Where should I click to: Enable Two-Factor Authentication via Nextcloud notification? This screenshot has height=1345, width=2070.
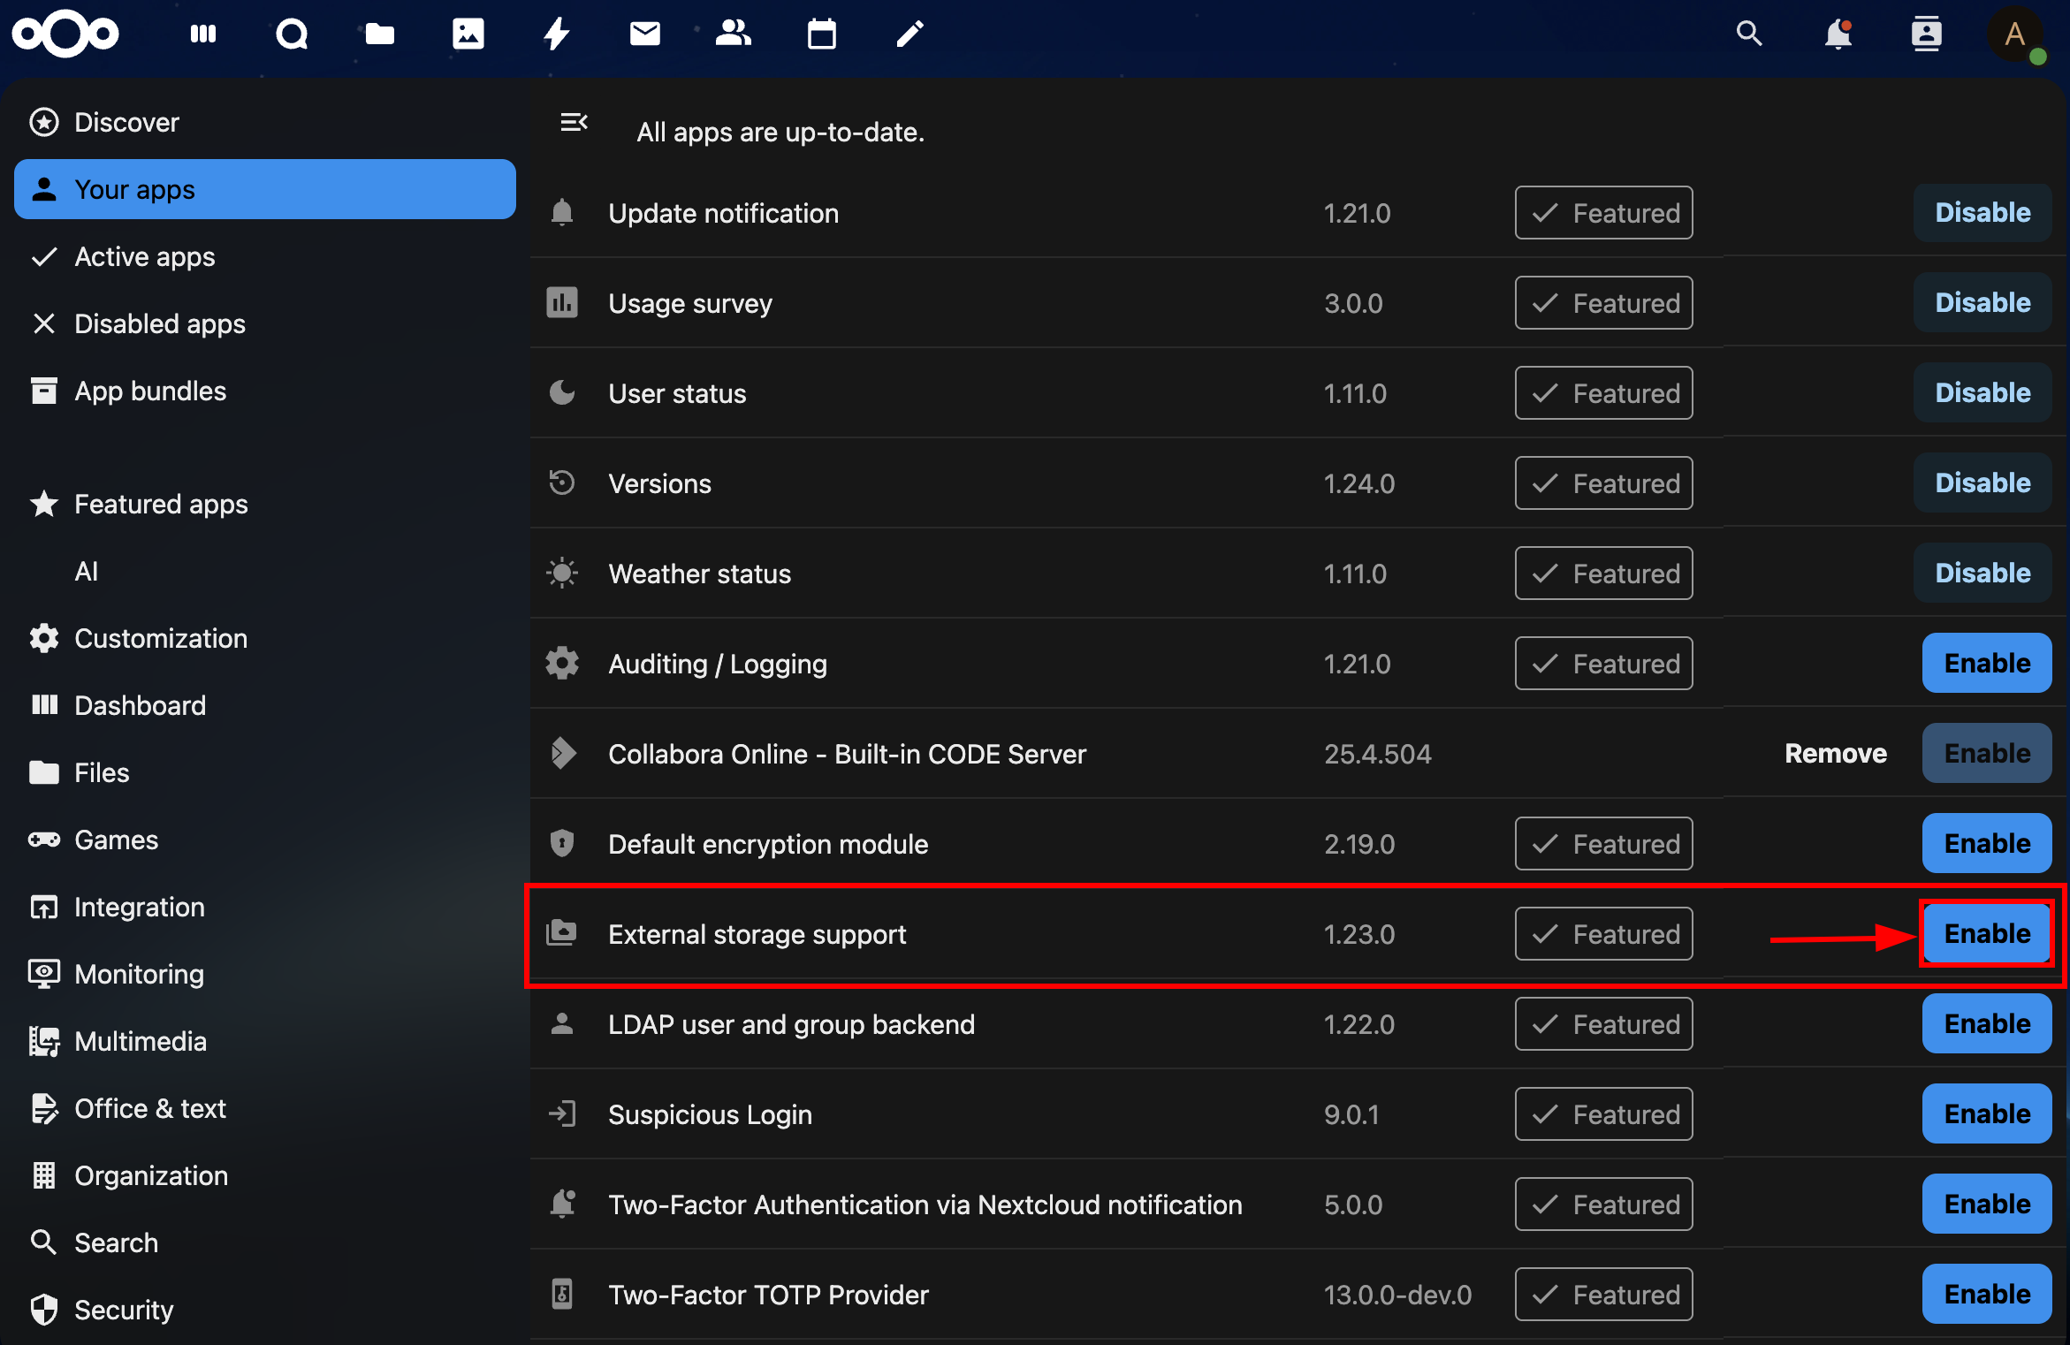coord(1987,1204)
